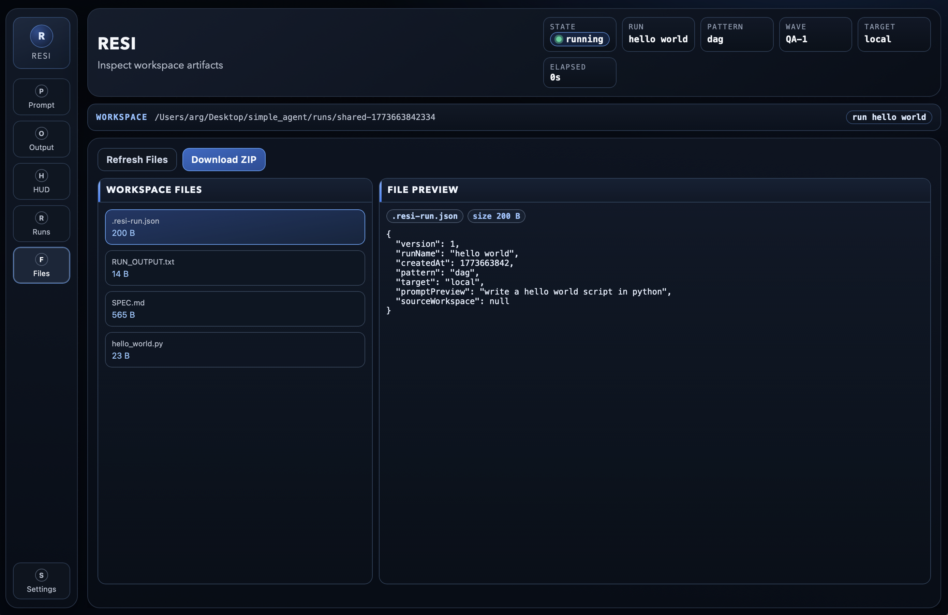Click the Refresh Files button
The image size is (948, 615).
click(137, 159)
